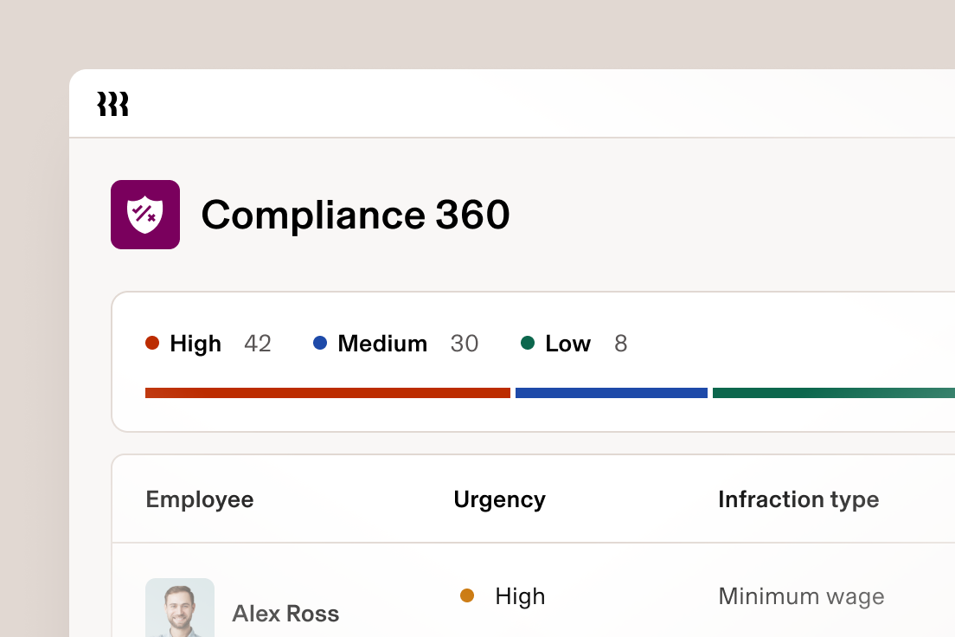
Task: Click the Rippling logo in the top bar
Action: point(113,103)
